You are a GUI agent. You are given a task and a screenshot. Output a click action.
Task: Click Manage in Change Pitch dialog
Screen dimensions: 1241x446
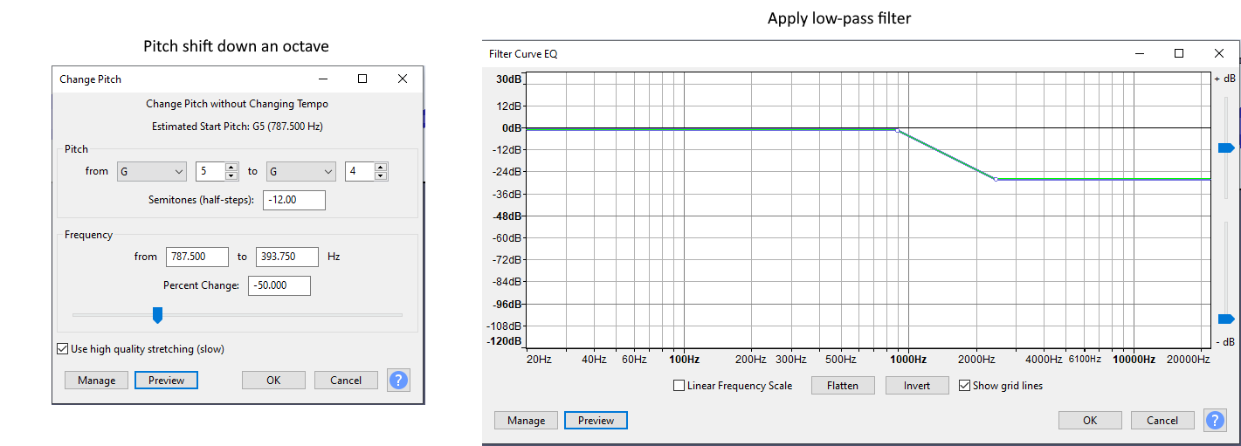pyautogui.click(x=96, y=381)
